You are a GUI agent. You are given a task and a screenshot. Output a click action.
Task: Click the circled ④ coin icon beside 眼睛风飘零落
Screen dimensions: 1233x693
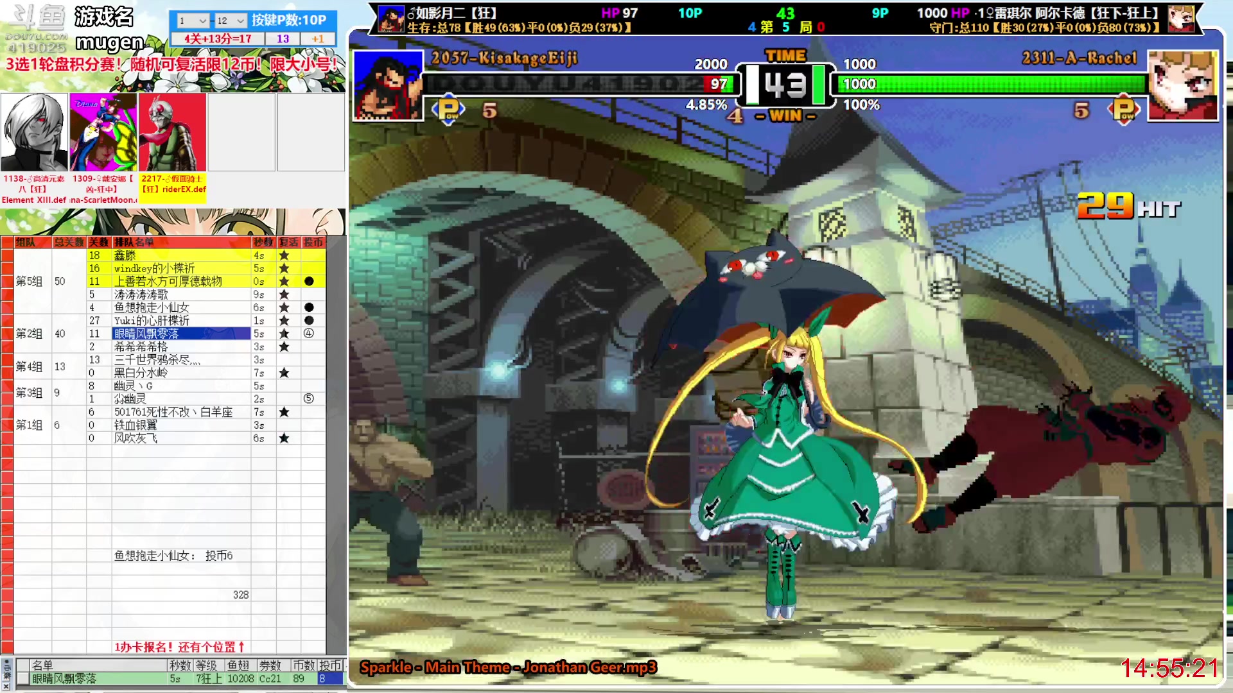coord(308,334)
